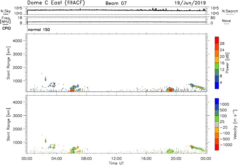Screen dimensions: 238x165
Task: Click the '08:00' time axis tick label
Action: [x=87, y=159]
